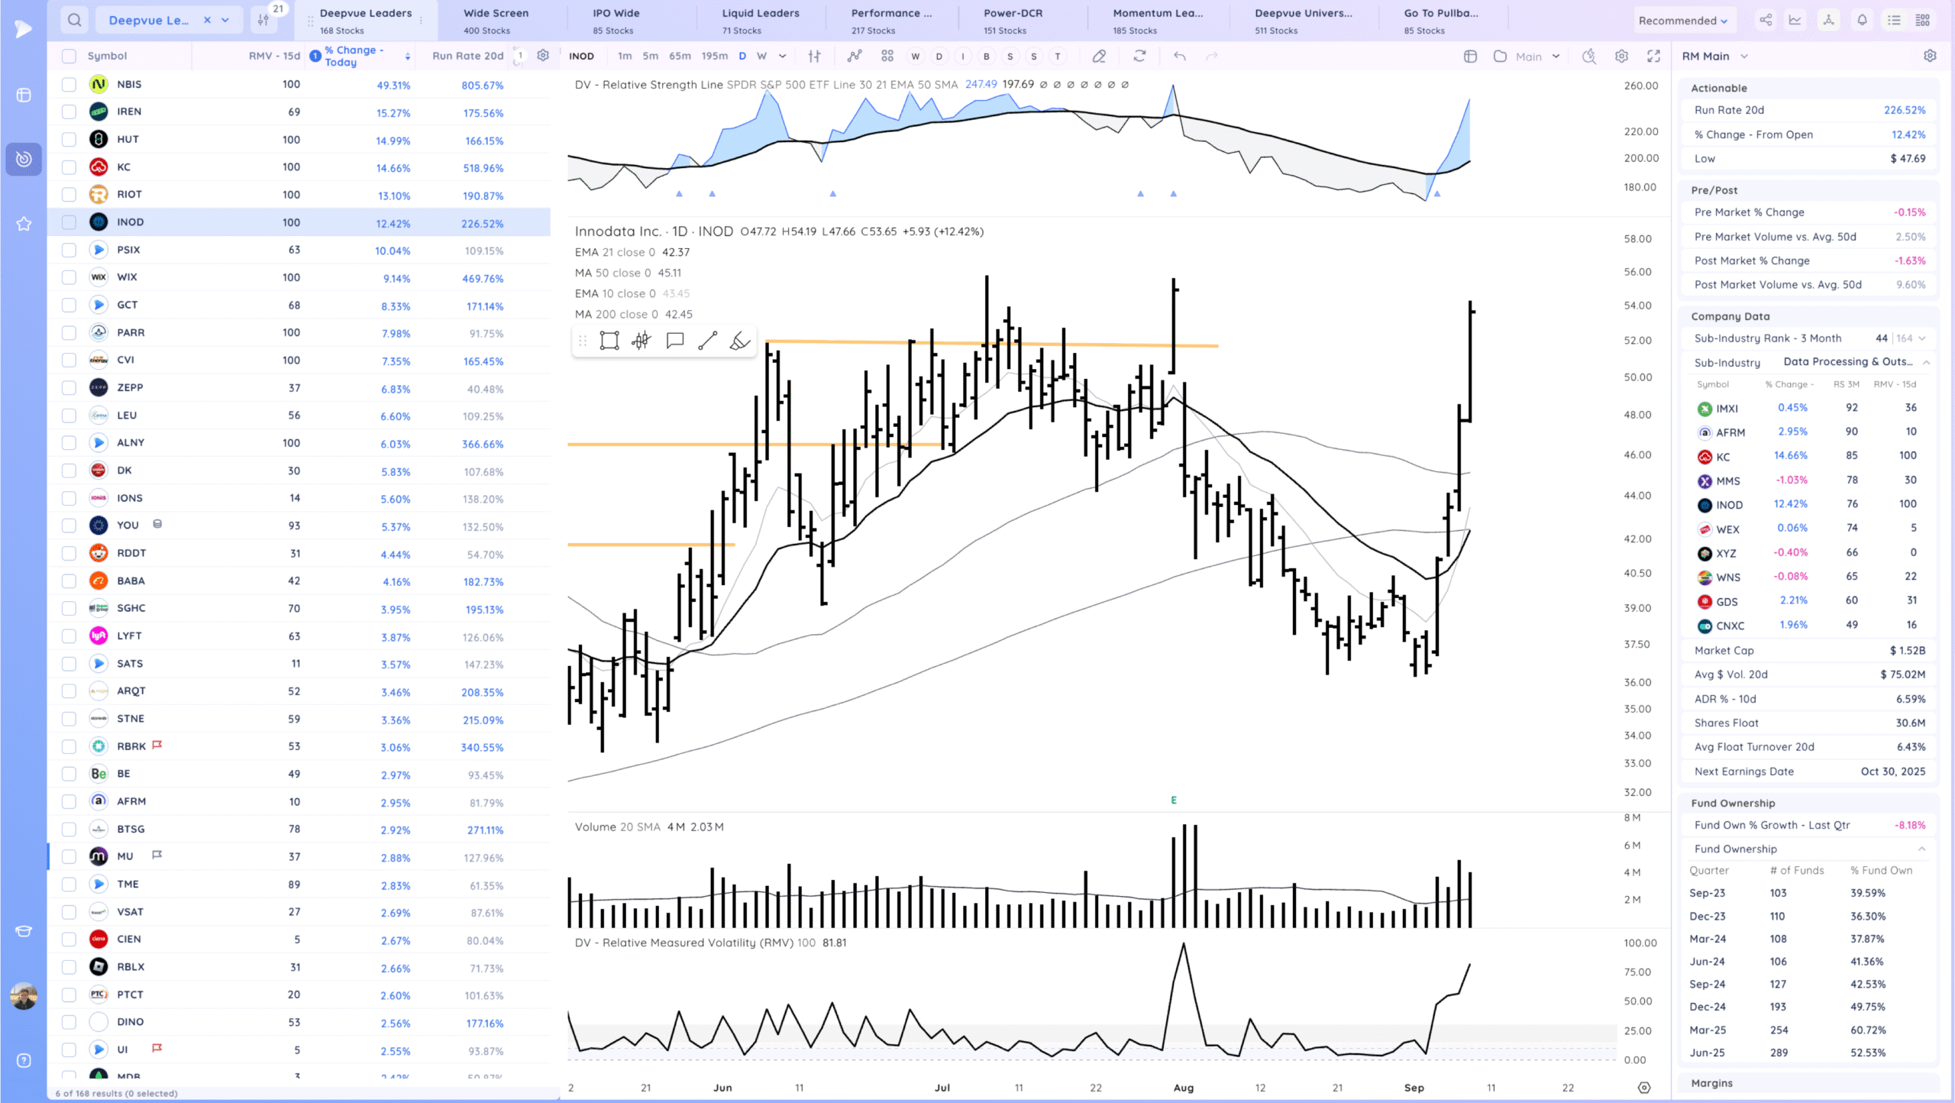Viewport: 1955px width, 1103px height.
Task: Open help question mark in sidebar
Action: (24, 1060)
